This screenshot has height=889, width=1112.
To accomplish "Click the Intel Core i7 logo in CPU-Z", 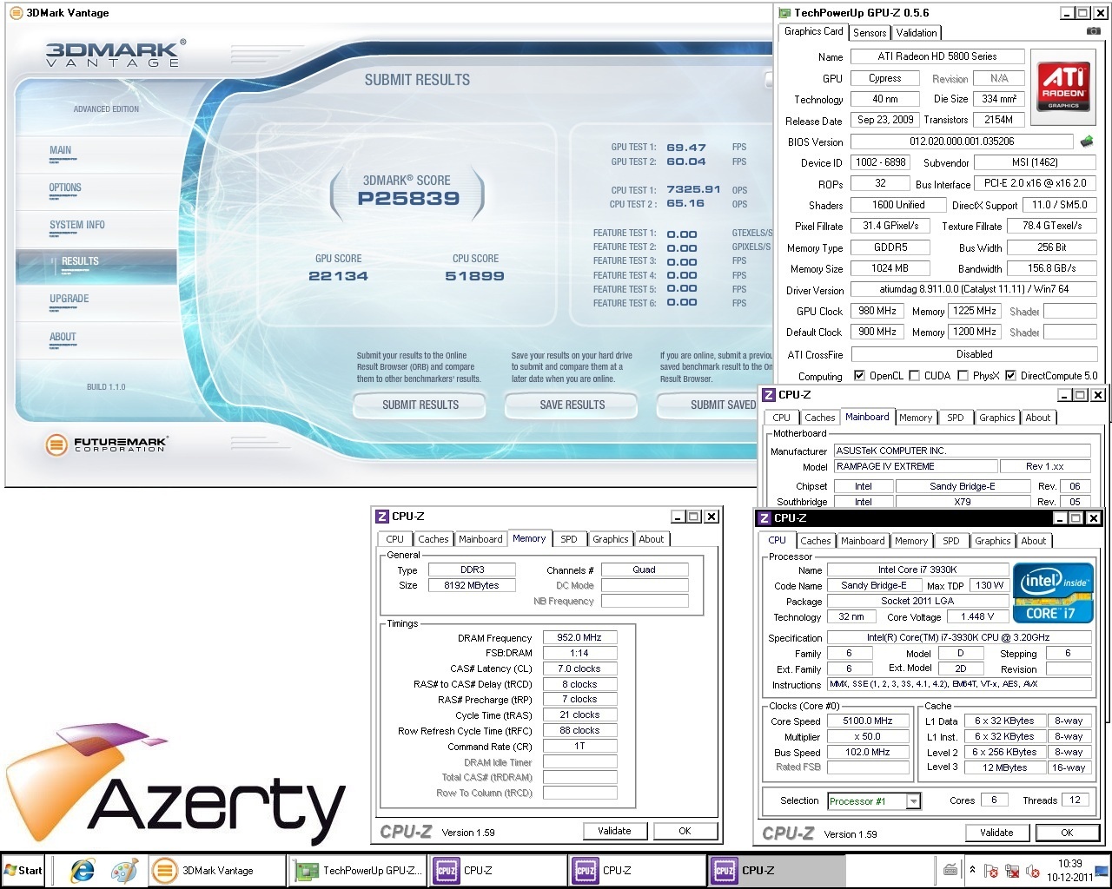I will coord(1052,594).
